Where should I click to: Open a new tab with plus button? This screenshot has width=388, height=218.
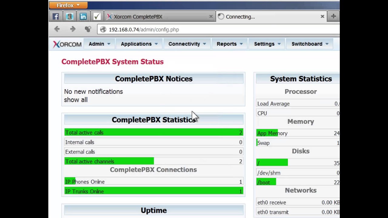pos(333,17)
